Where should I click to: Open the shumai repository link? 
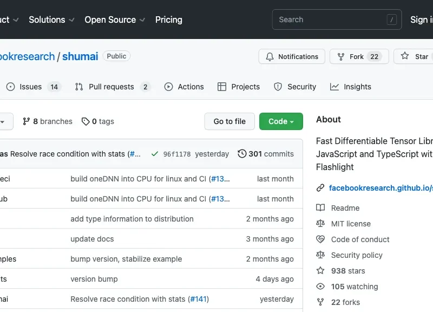[x=80, y=56]
